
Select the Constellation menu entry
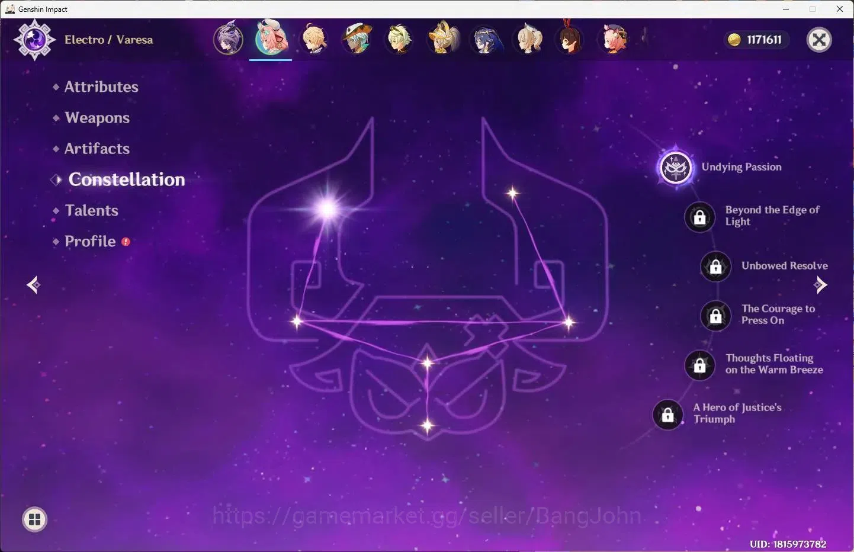click(x=126, y=179)
